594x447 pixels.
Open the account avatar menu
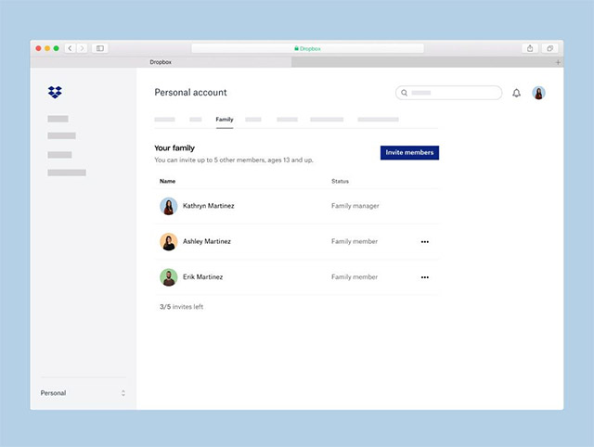(x=538, y=93)
